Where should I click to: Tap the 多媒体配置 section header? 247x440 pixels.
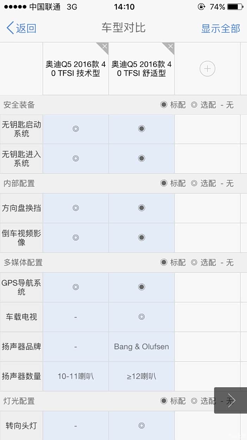[23, 263]
